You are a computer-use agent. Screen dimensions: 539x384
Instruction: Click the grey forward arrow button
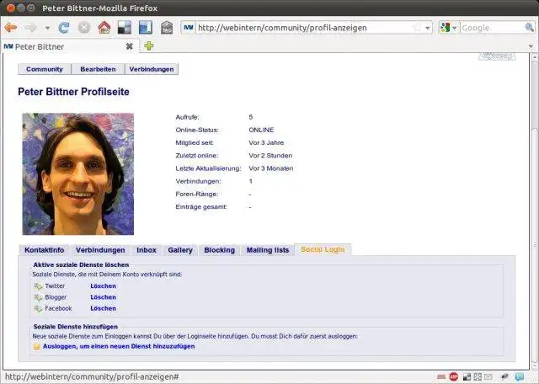[30, 28]
